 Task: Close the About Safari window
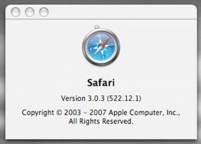tap(15, 12)
